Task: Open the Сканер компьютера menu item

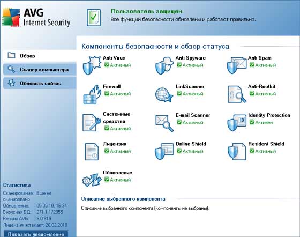Action: click(40, 70)
